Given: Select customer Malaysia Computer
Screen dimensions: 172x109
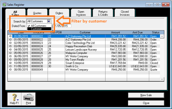Looking at the screenshot, I should tap(76, 53).
